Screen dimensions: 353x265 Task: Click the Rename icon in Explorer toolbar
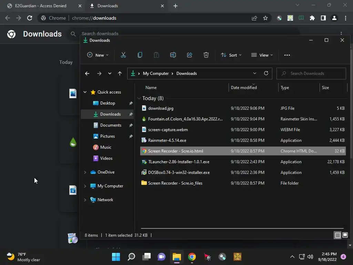(x=173, y=55)
